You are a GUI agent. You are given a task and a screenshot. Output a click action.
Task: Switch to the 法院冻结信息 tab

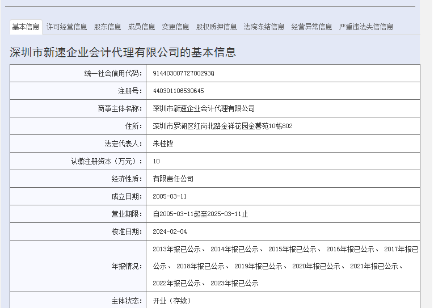point(264,27)
